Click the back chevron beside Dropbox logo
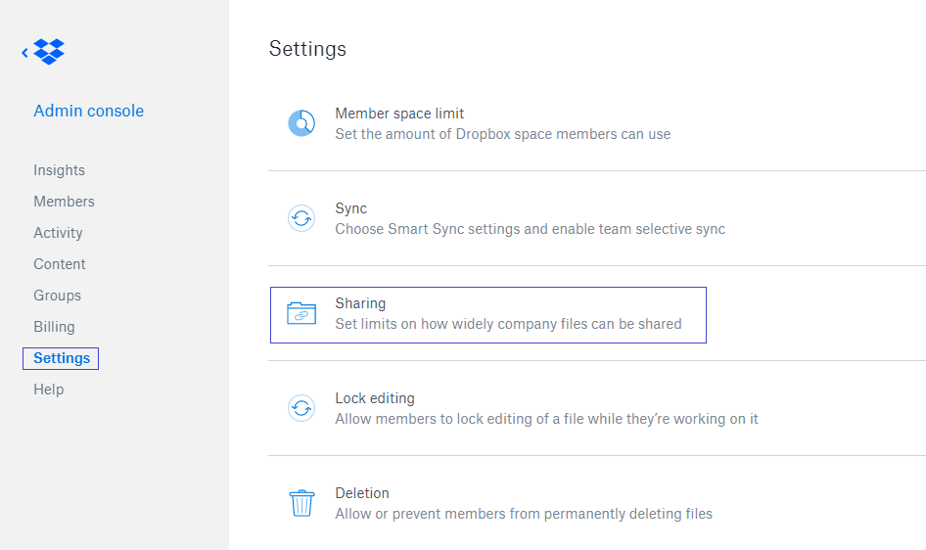 pyautogui.click(x=24, y=53)
